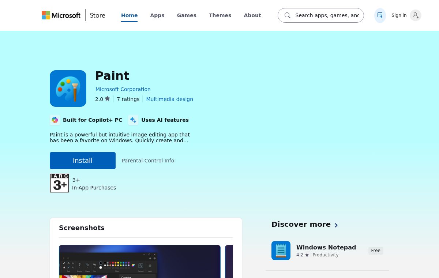Click Uses AI features label
Viewport: 439px width, 278px height.
[x=165, y=120]
